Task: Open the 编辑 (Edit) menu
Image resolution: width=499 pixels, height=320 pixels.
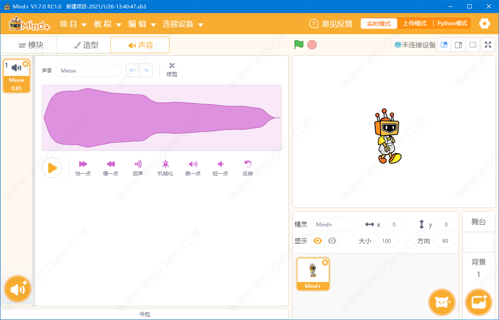Action: 142,24
